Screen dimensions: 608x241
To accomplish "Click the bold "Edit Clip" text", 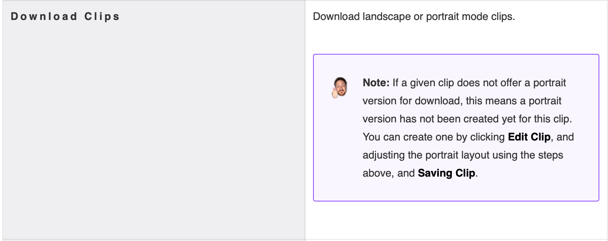I will (529, 137).
